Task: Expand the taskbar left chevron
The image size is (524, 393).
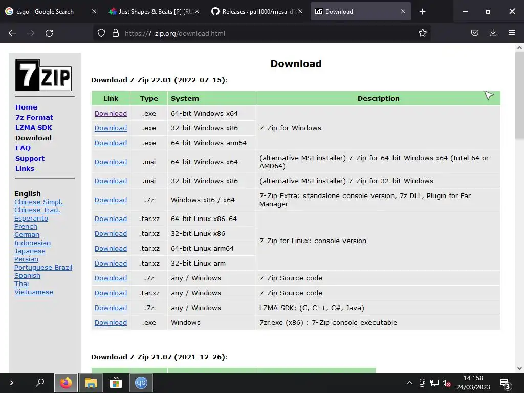Action: tap(12, 383)
